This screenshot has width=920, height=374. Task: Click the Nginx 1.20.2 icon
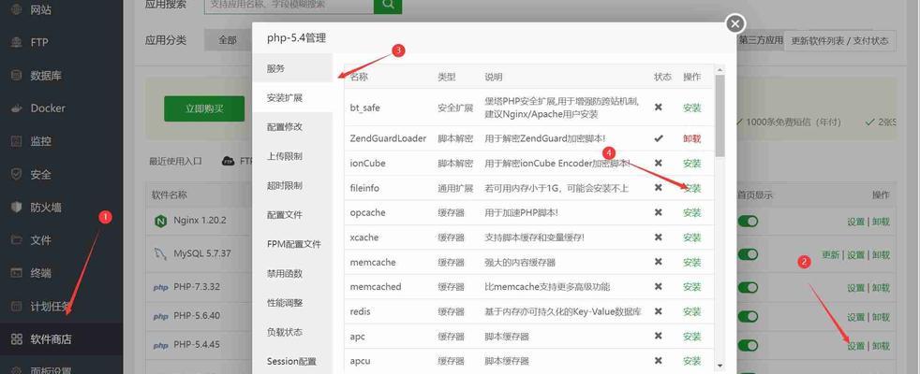click(160, 222)
